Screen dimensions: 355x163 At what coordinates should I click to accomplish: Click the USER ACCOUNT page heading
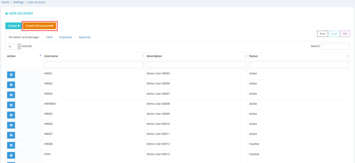coord(19,14)
